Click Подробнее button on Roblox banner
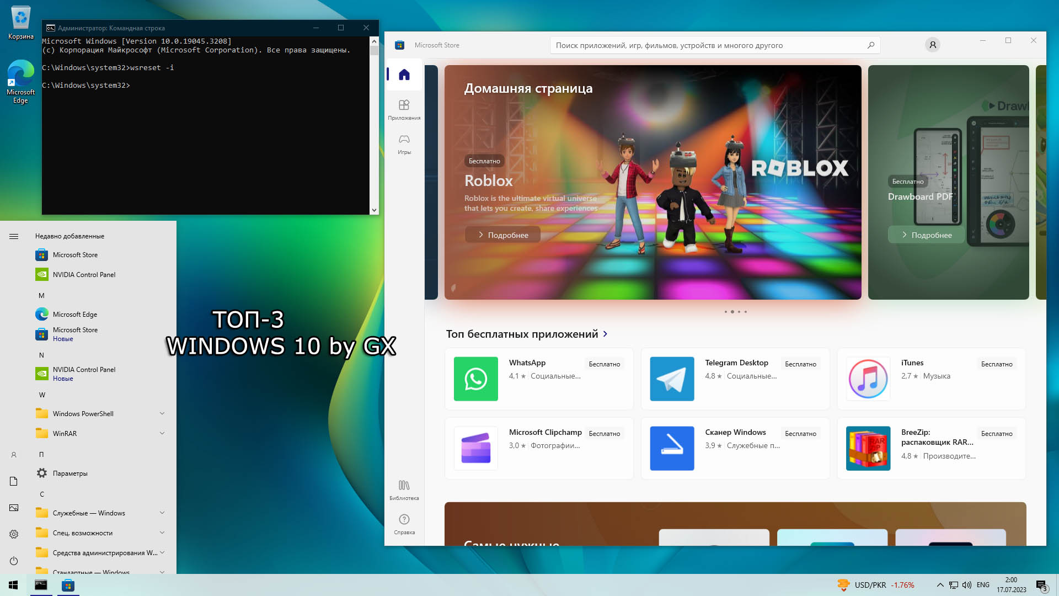1059x596 pixels. (x=502, y=235)
